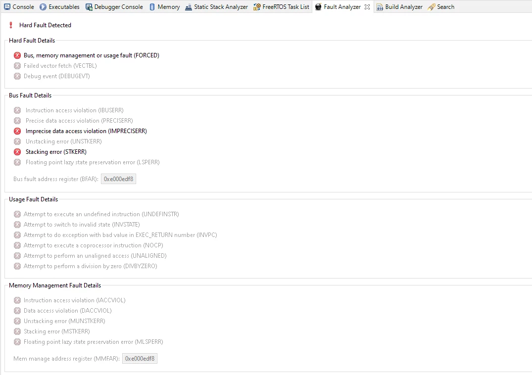Click the Memory tab icon
The image size is (532, 375).
coord(152,7)
